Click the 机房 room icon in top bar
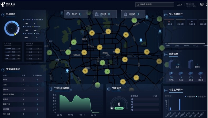Image resolution: width=208 pixels, height=118 pixels. [125, 14]
